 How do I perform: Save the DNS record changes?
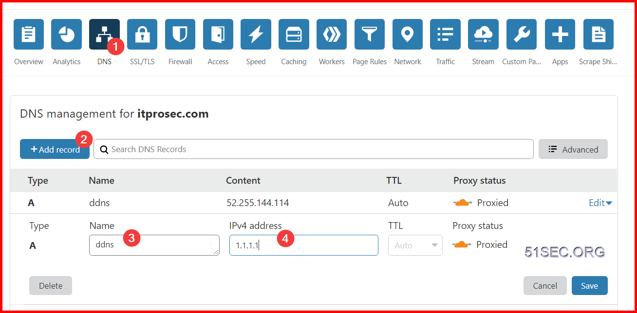point(589,286)
